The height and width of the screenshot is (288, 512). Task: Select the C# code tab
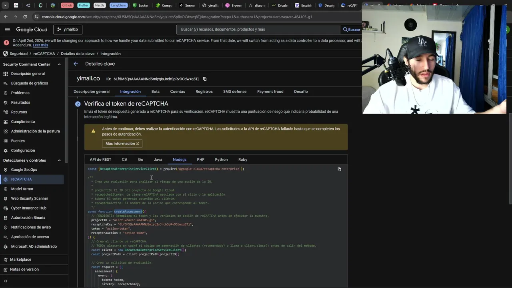[x=124, y=160]
